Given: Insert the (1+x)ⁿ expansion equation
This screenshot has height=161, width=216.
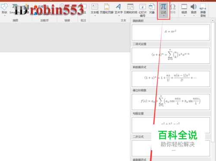Looking at the screenshot, I should [x=171, y=79].
